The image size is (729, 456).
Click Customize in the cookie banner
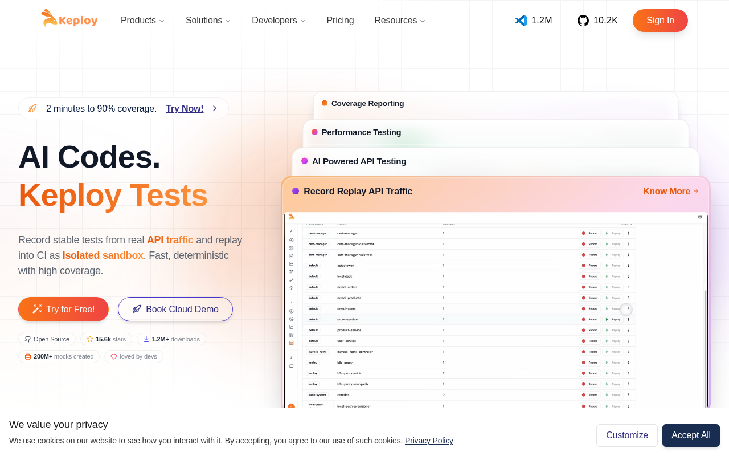click(627, 435)
